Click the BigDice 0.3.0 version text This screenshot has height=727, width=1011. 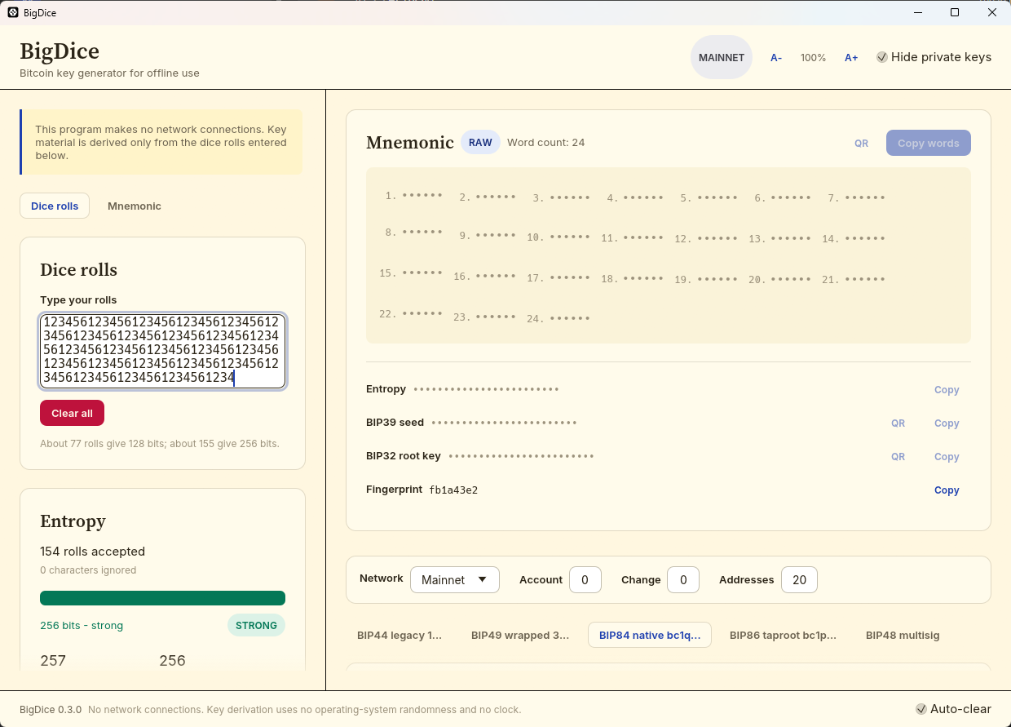(x=51, y=710)
